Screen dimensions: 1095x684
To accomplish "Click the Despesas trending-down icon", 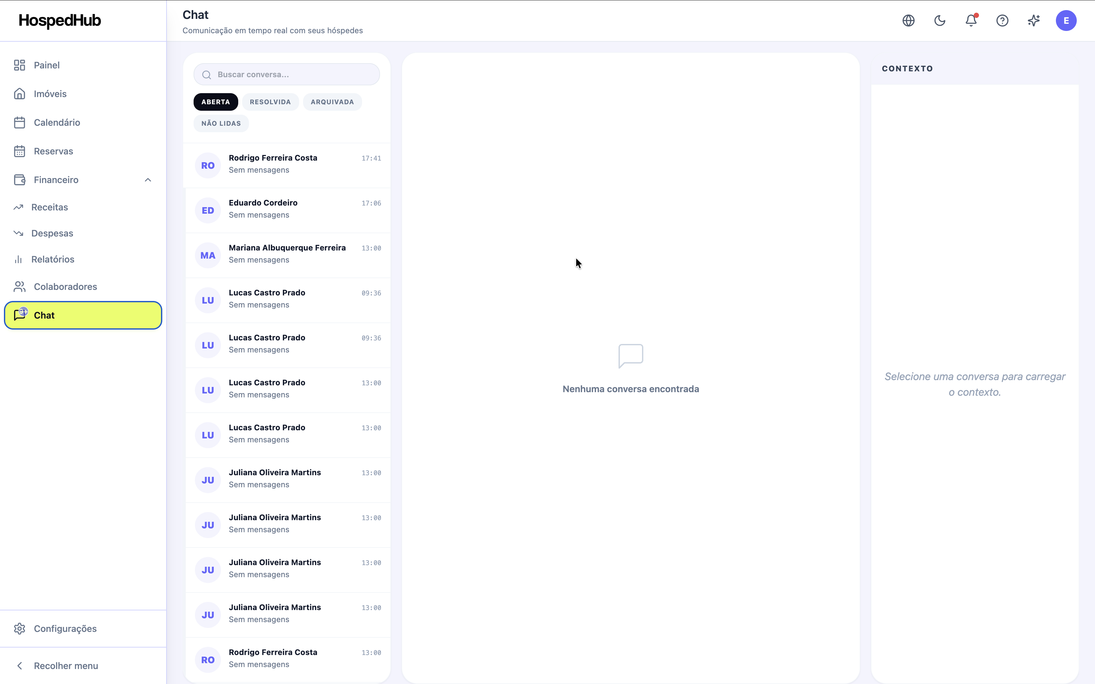I will [x=18, y=233].
